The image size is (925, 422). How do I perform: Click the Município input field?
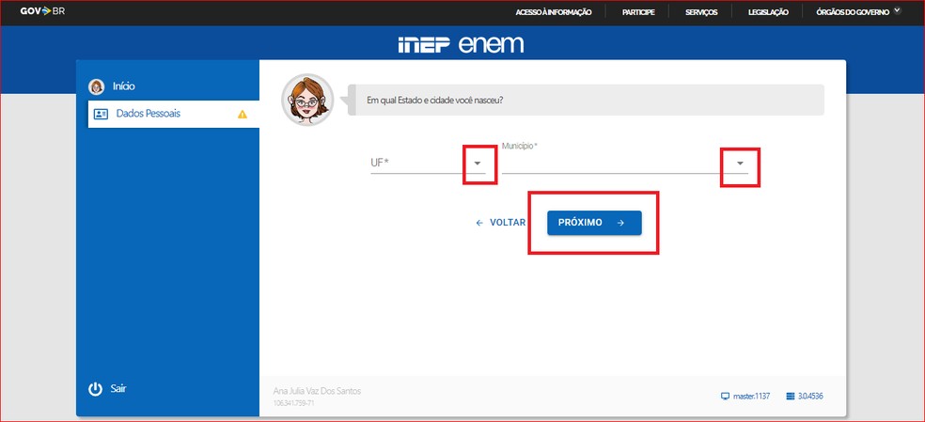(625, 163)
